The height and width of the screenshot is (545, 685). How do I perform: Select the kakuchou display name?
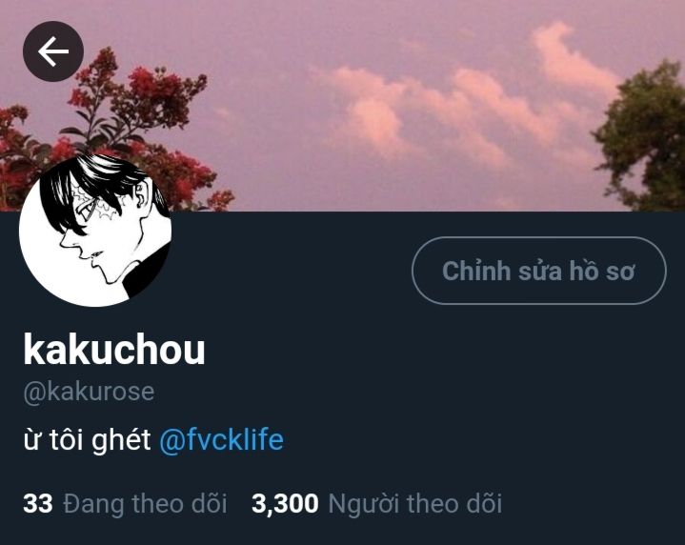click(x=114, y=350)
